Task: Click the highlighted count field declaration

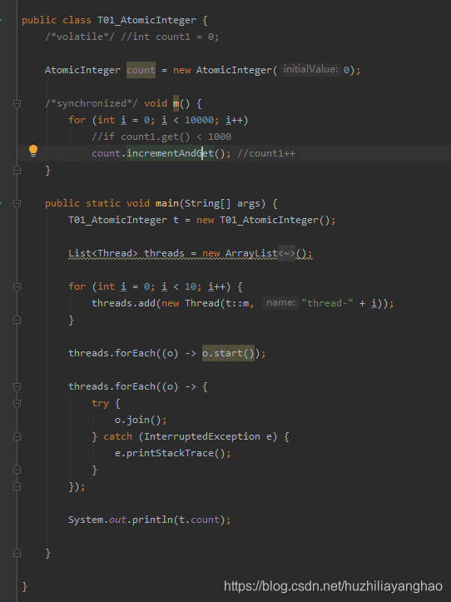Action: click(141, 70)
